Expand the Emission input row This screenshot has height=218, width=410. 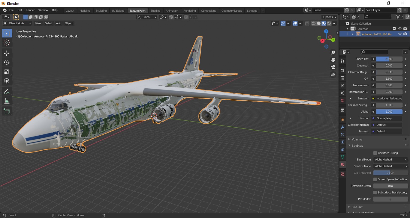click(x=350, y=99)
